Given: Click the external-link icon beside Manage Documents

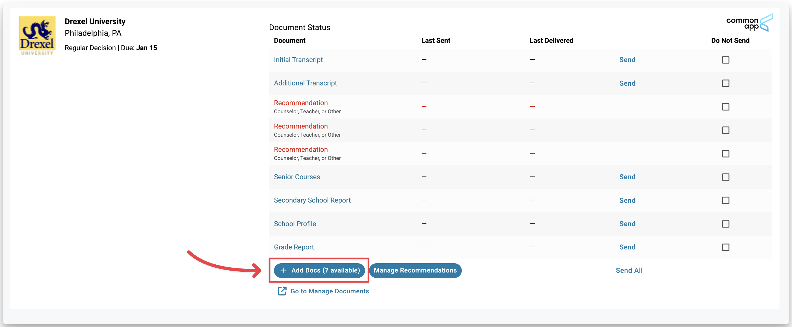Looking at the screenshot, I should pyautogui.click(x=282, y=291).
